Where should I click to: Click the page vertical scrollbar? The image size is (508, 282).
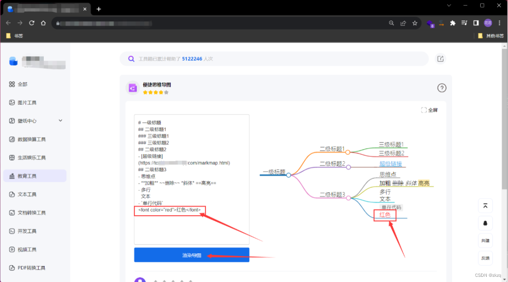pyautogui.click(x=504, y=120)
